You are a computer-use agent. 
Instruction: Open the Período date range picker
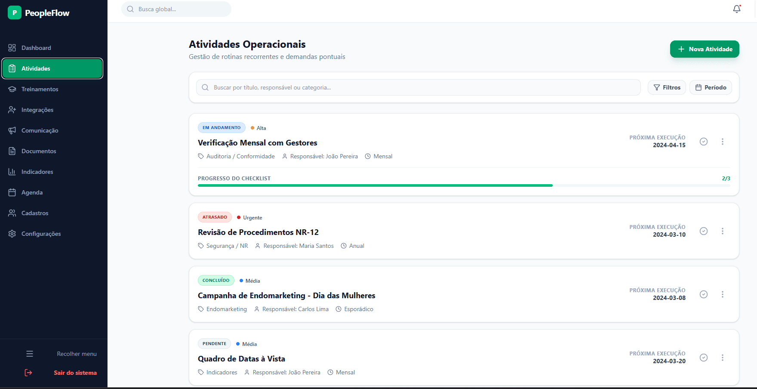click(x=711, y=87)
